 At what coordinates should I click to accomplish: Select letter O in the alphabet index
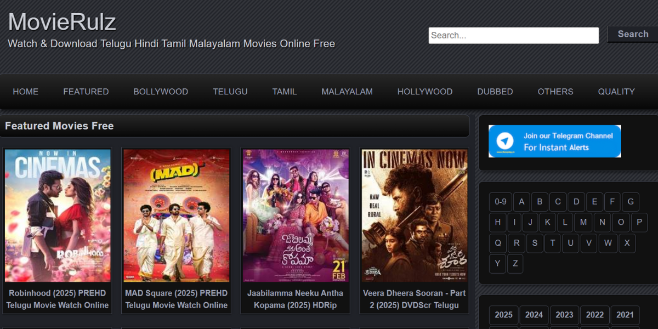621,223
